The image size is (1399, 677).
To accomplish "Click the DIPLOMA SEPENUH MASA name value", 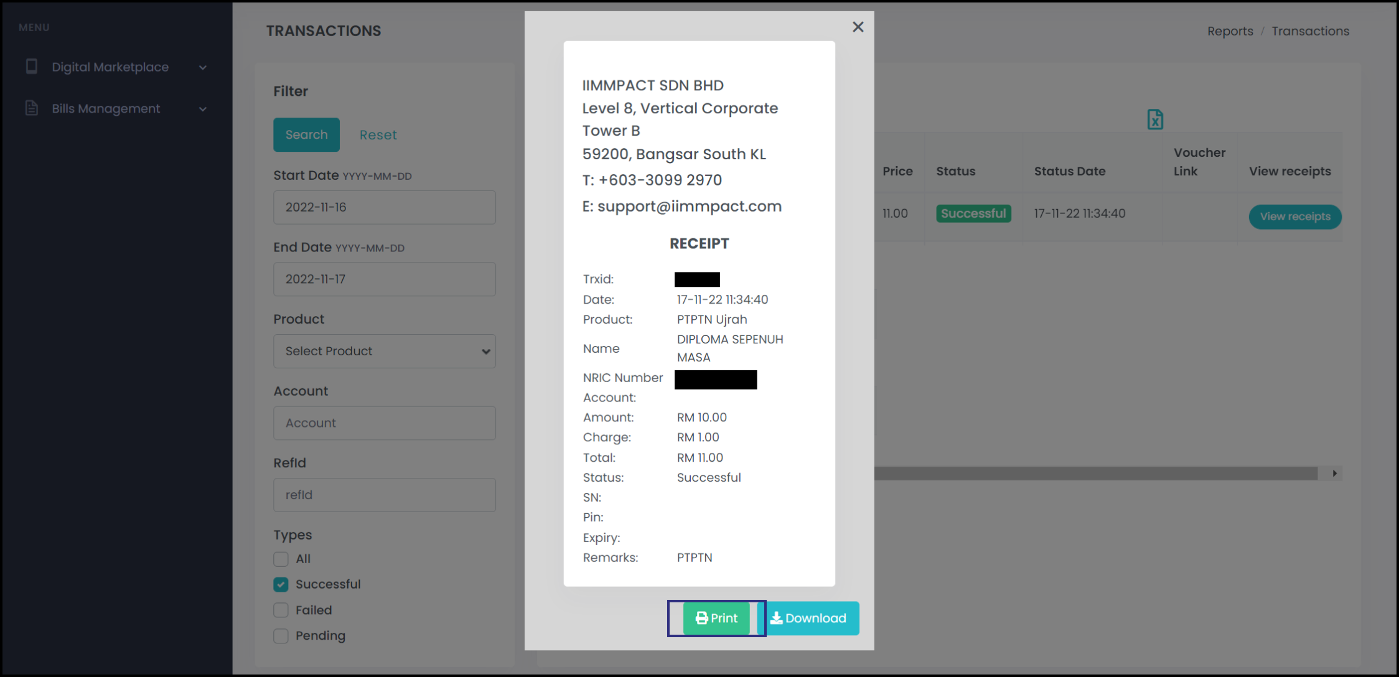I will tap(730, 348).
